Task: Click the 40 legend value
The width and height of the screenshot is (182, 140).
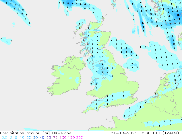Action: (42, 138)
